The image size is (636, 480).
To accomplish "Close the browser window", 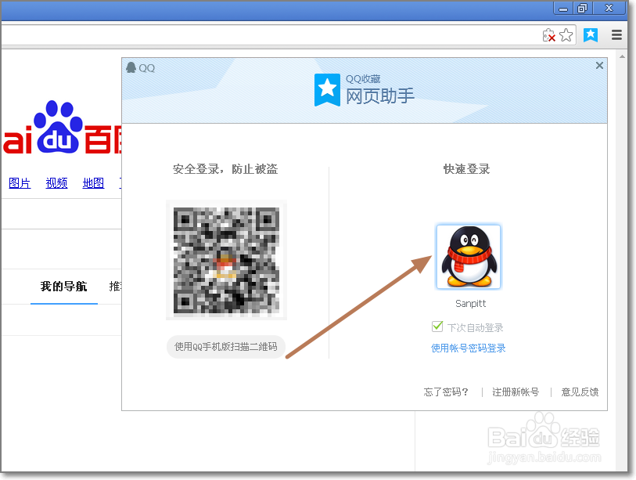I will tap(609, 8).
